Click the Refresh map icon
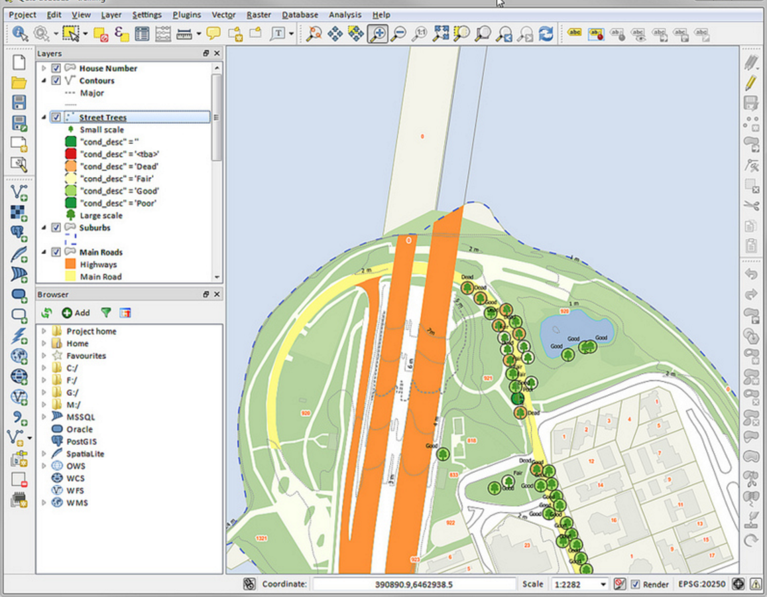This screenshot has height=597, width=767. pyautogui.click(x=546, y=33)
